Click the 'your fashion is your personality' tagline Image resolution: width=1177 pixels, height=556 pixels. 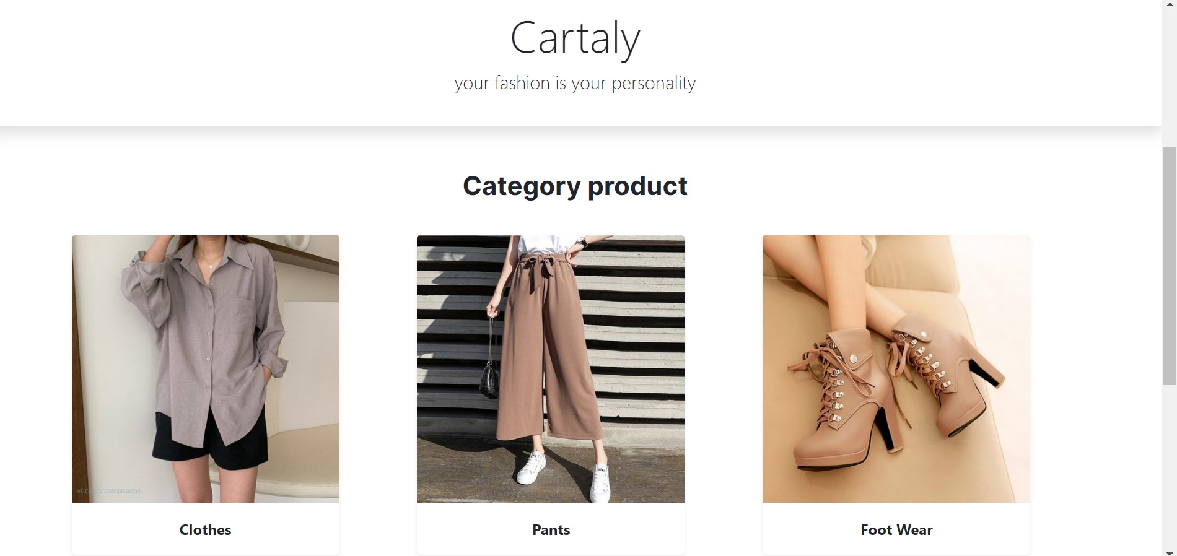575,83
